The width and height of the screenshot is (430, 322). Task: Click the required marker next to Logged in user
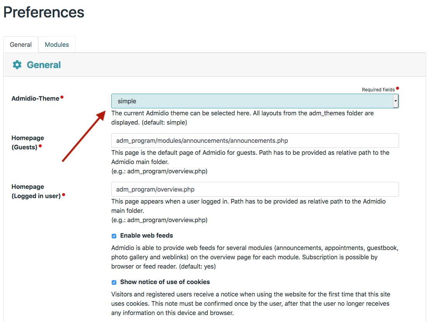coord(64,195)
